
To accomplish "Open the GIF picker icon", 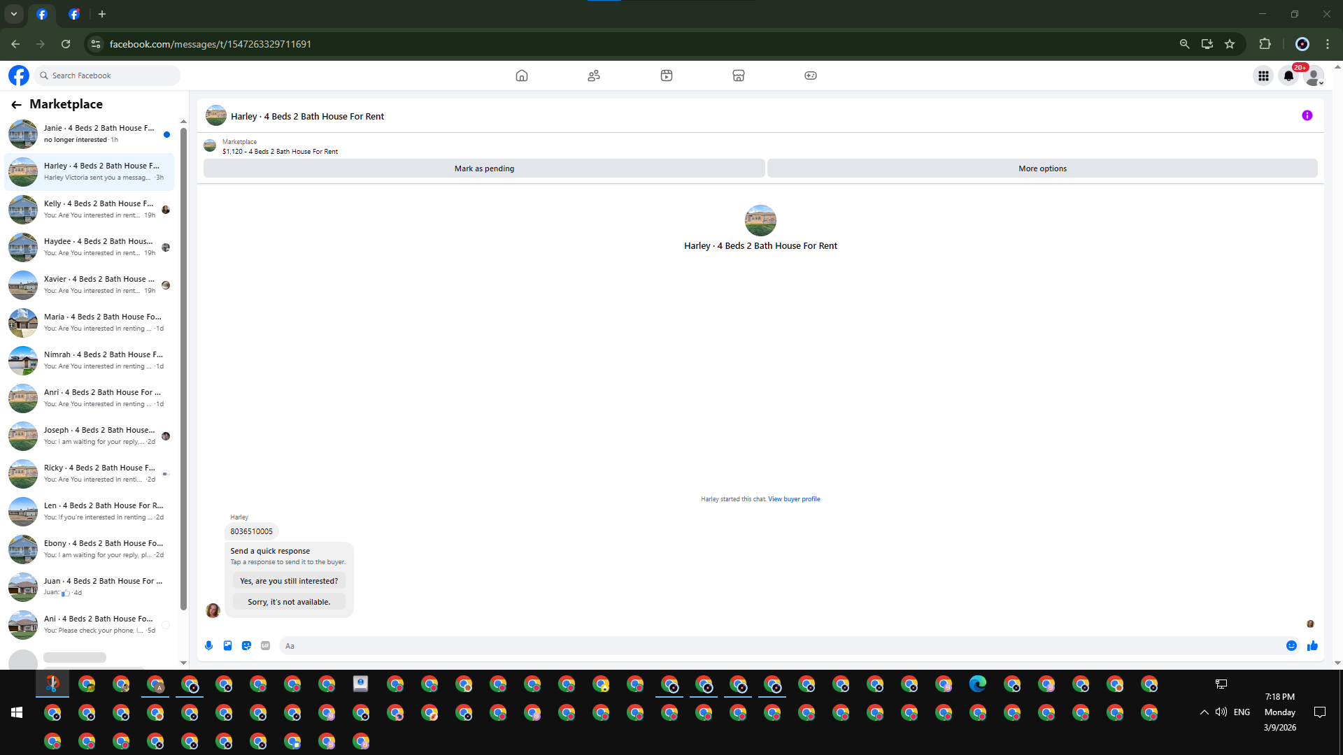I will click(x=265, y=645).
